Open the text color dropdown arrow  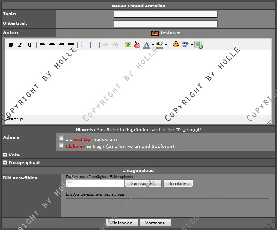(153, 45)
